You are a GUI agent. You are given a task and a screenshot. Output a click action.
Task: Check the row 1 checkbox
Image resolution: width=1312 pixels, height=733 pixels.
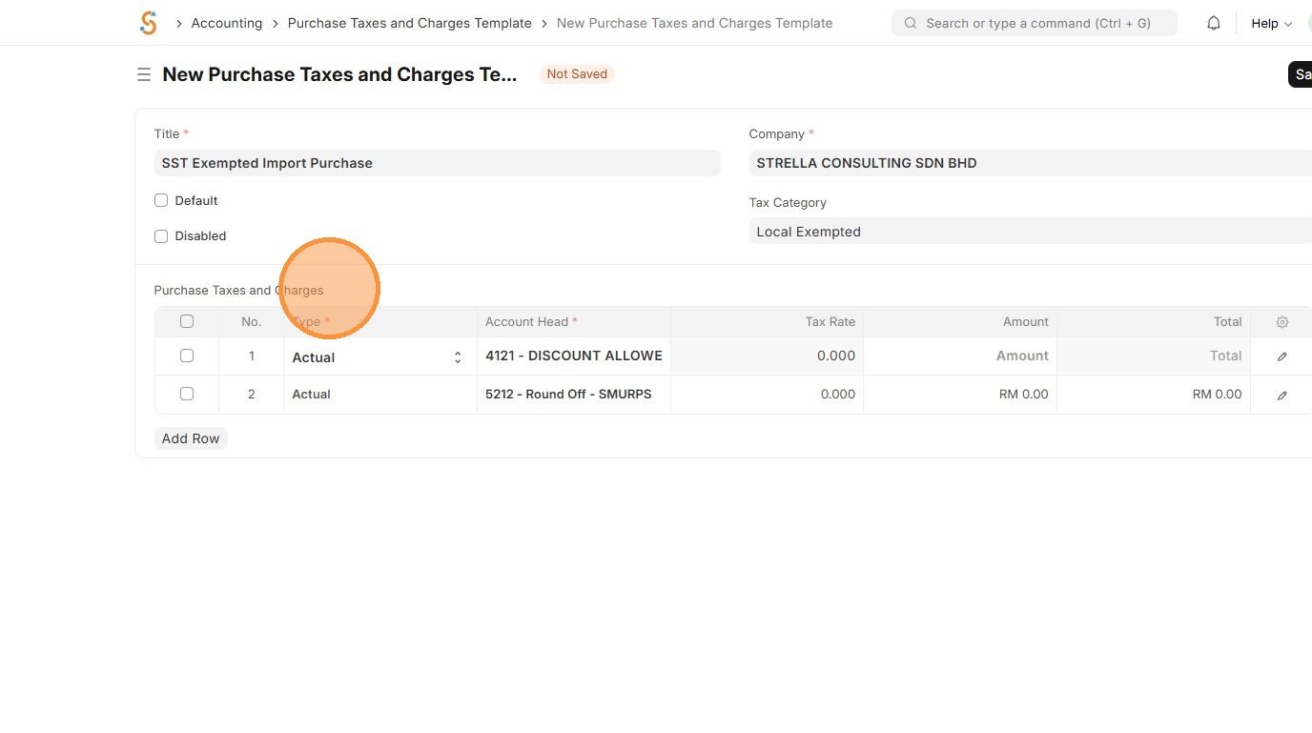click(187, 356)
